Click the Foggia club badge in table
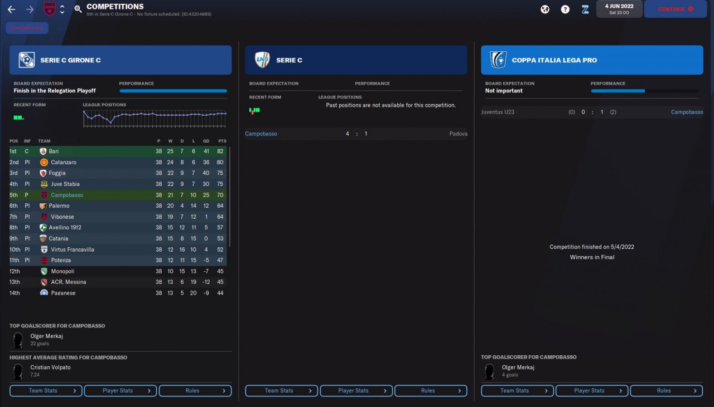The image size is (714, 407). (44, 173)
